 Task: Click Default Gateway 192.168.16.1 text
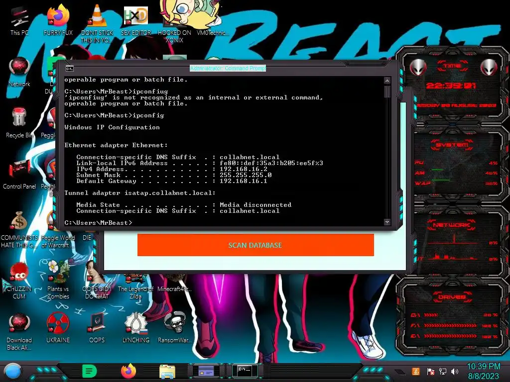point(172,181)
